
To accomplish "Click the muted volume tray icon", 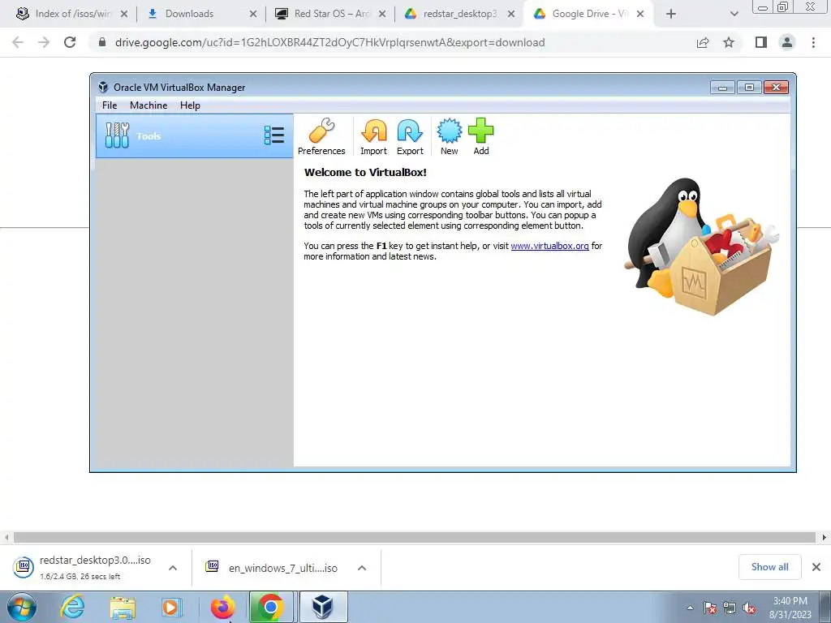I will [749, 608].
